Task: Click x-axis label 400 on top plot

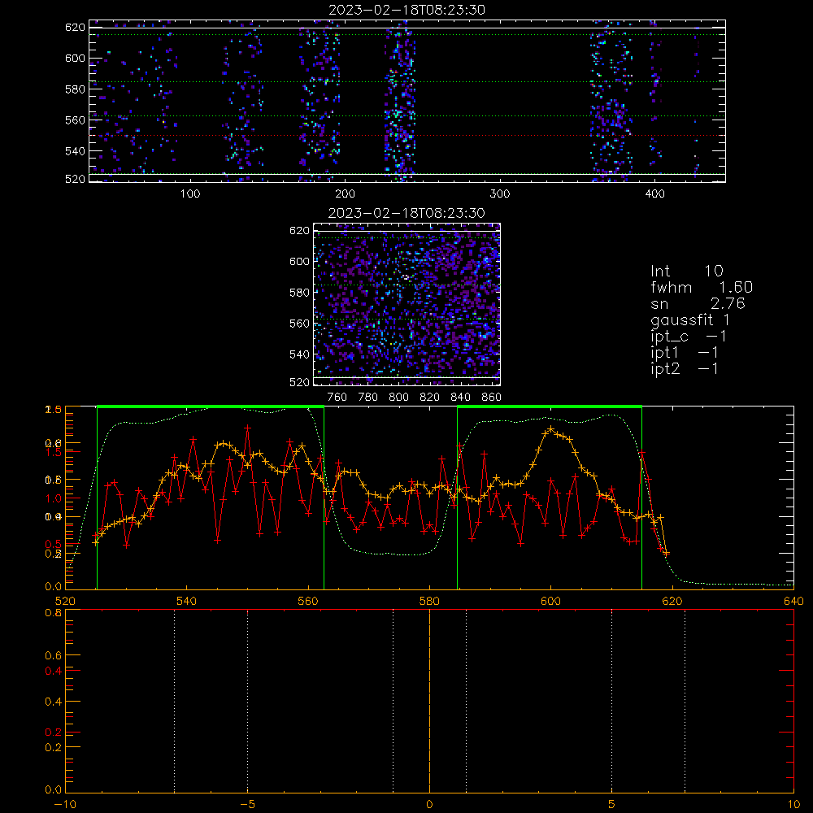Action: tap(654, 193)
